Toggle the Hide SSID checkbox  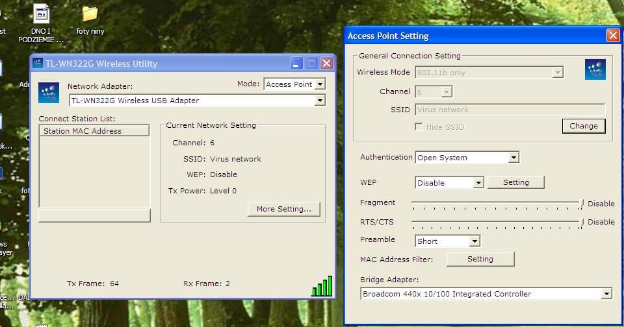click(419, 127)
